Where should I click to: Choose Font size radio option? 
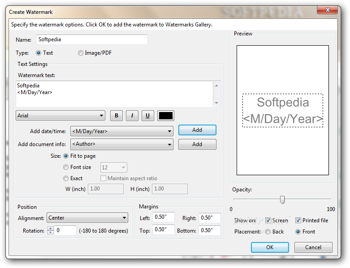pos(66,167)
